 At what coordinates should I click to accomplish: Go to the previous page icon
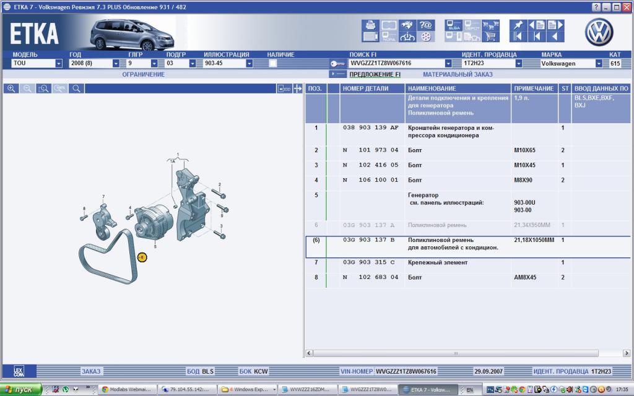pyautogui.click(x=537, y=25)
